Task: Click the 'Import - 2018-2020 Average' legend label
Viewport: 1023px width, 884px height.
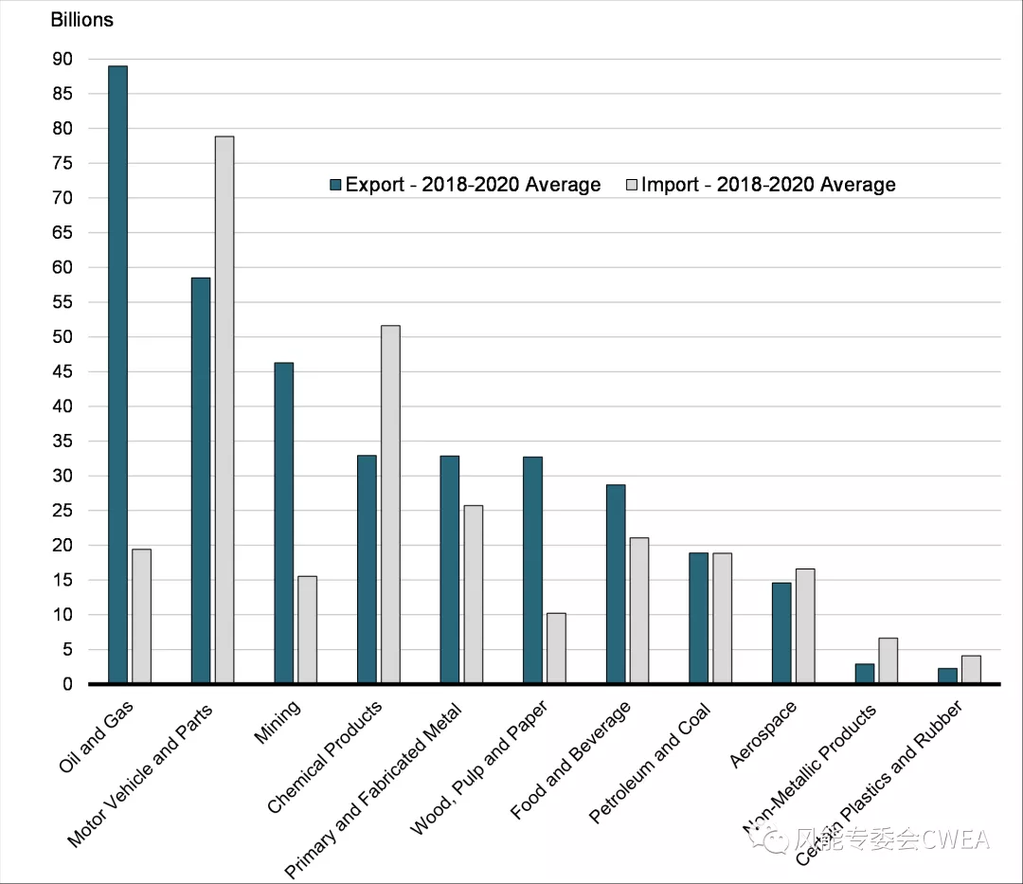Action: pyautogui.click(x=768, y=185)
